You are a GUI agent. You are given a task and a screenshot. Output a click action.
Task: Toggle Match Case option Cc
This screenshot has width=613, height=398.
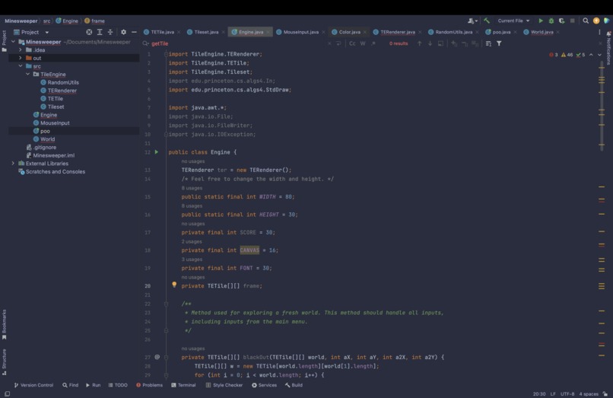352,43
